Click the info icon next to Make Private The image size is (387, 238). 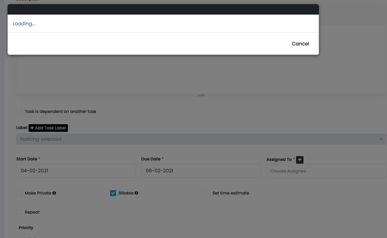tap(54, 193)
